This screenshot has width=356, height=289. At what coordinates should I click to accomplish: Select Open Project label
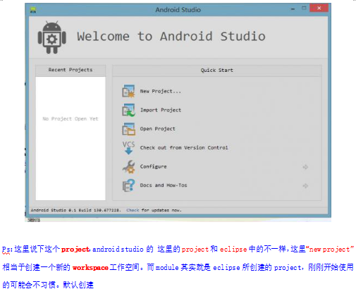pos(158,129)
